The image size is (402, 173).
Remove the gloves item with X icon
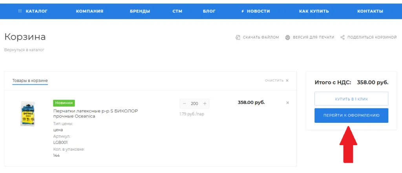287,103
